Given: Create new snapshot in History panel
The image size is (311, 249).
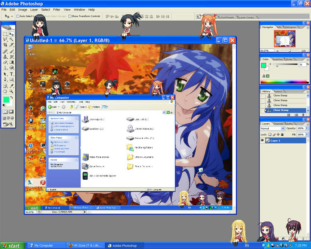Looking at the screenshot, I should (x=296, y=115).
